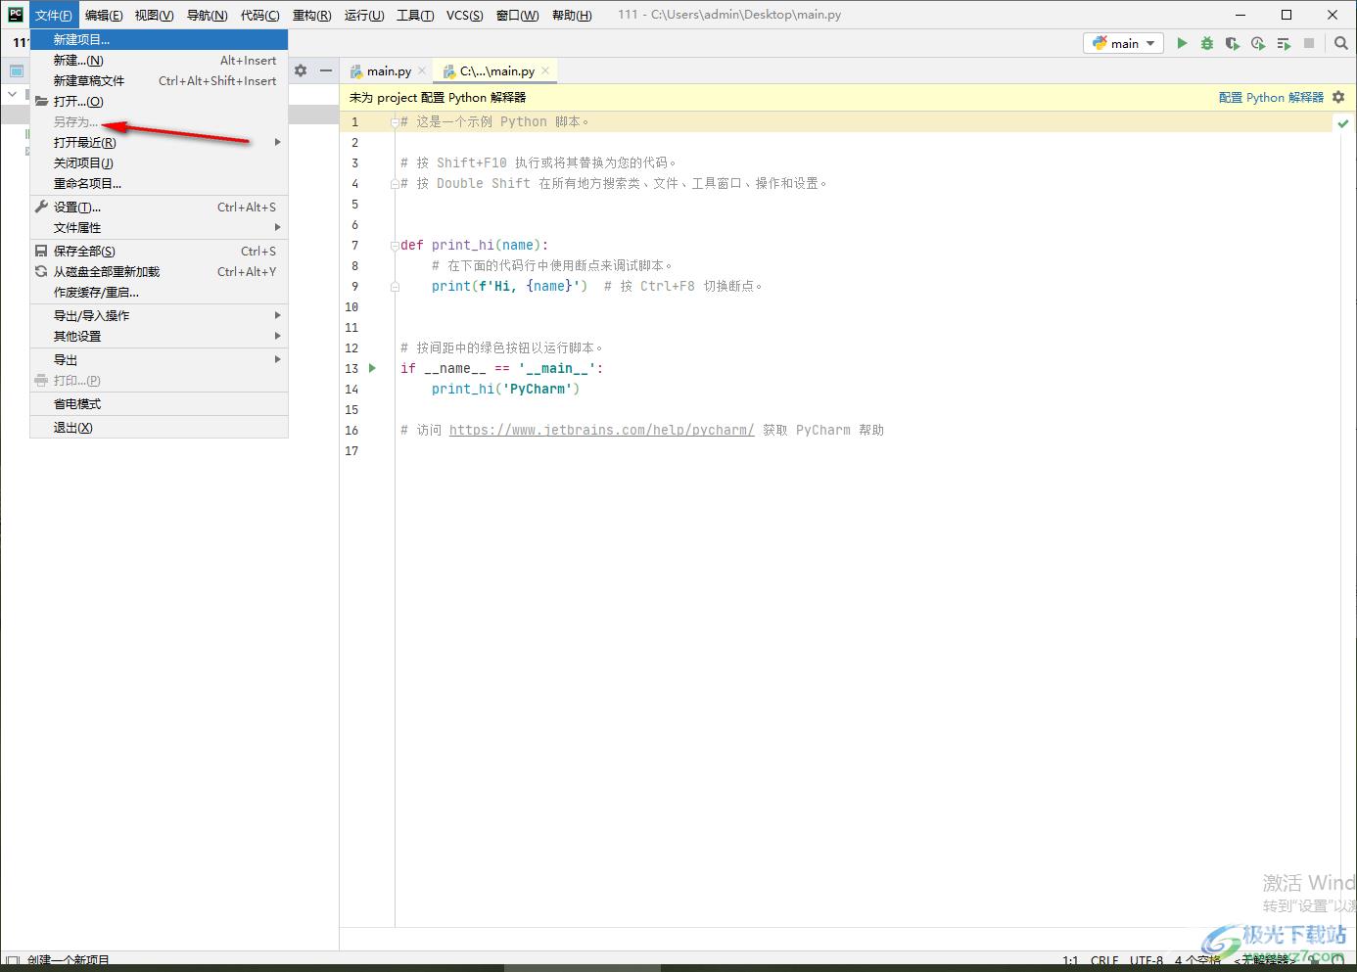Screen dimensions: 1357x972
Task: Click the green inspection checkmark icon
Action: click(x=1342, y=123)
